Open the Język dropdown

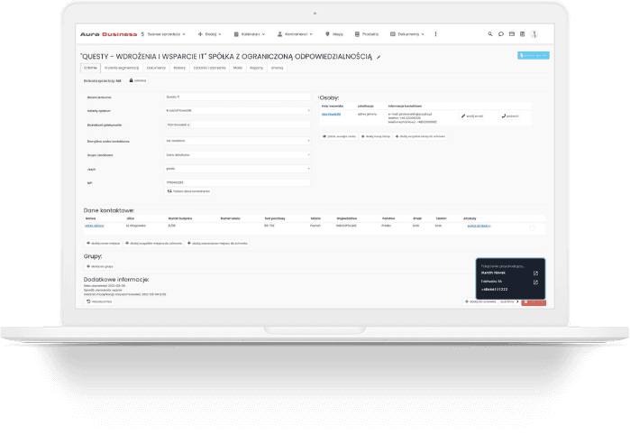point(238,169)
